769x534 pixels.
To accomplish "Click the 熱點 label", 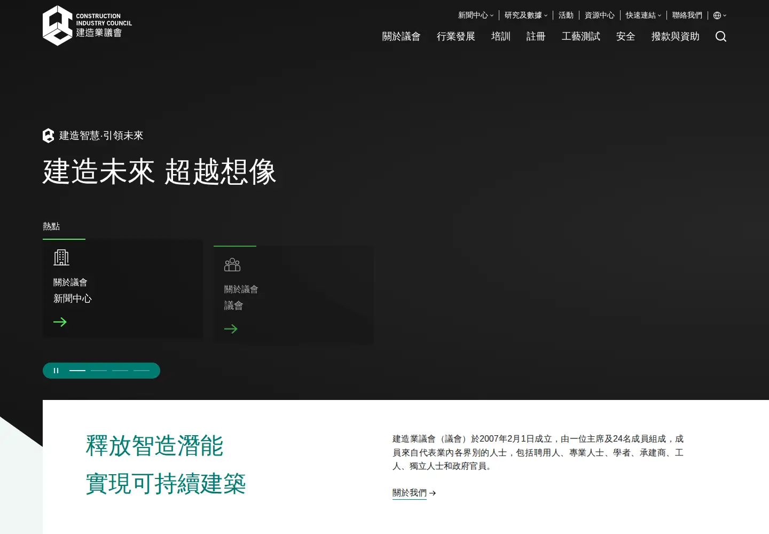I will tap(51, 226).
